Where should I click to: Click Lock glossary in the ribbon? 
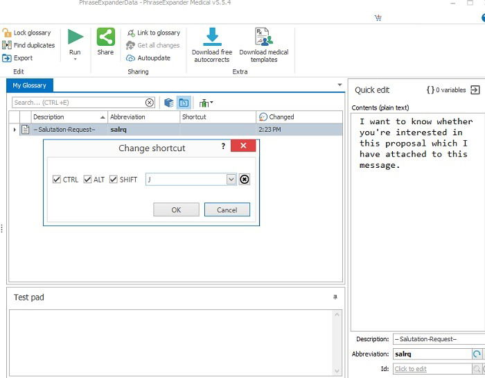pos(26,33)
